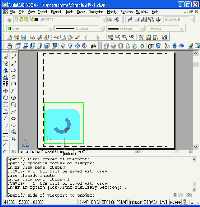
Task: Click the Cone solid icon
Action: tap(127, 46)
